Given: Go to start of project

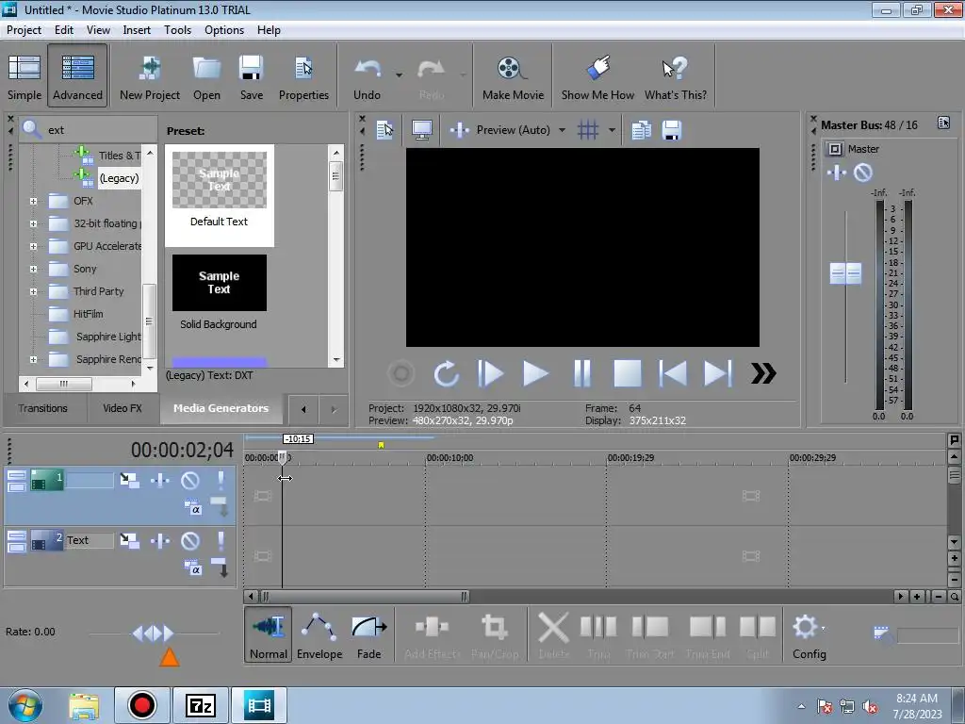Looking at the screenshot, I should click(x=673, y=373).
